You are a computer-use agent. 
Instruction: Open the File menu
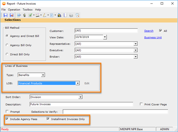[4, 10]
